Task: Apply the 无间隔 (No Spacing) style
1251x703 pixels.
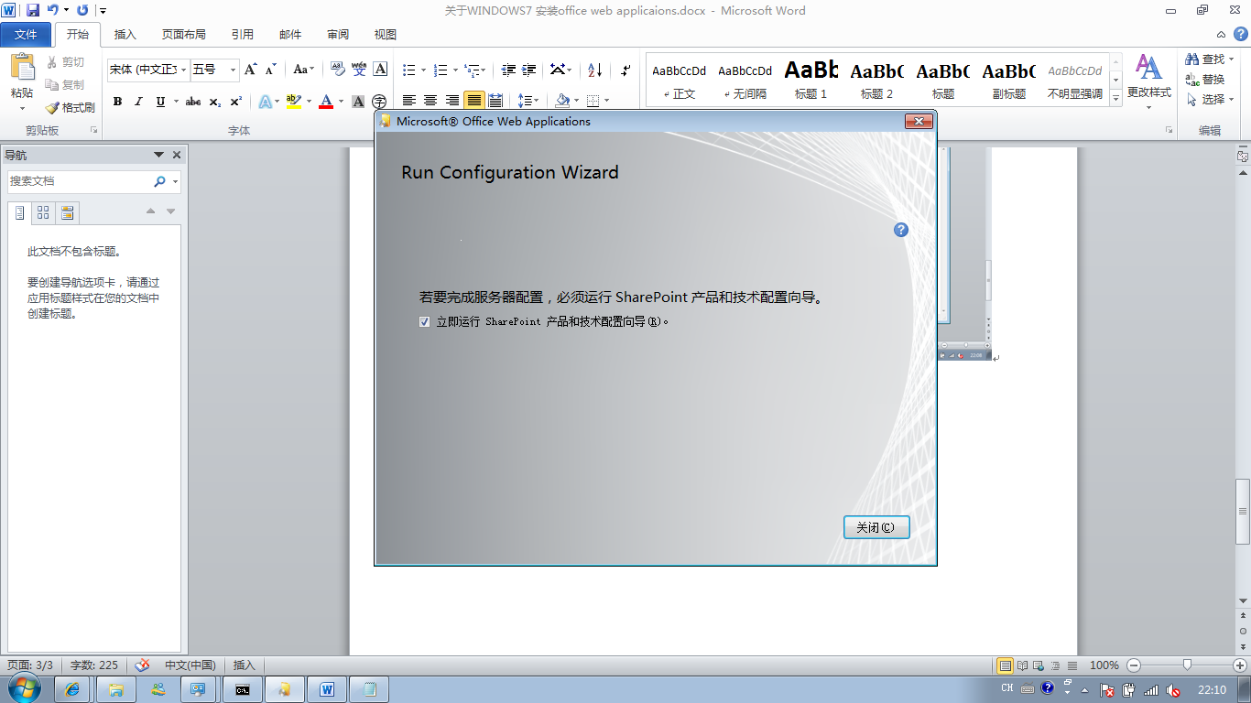Action: (745, 80)
